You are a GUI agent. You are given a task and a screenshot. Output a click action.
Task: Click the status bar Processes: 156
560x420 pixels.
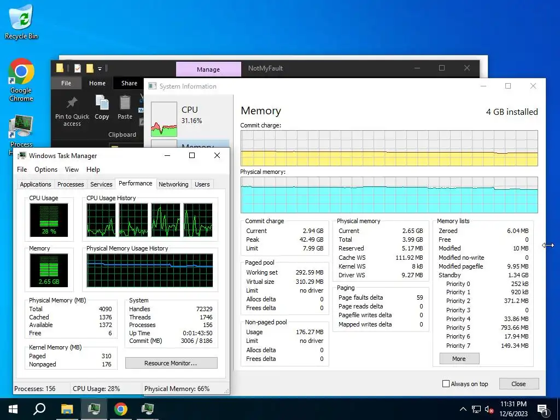pyautogui.click(x=34, y=389)
